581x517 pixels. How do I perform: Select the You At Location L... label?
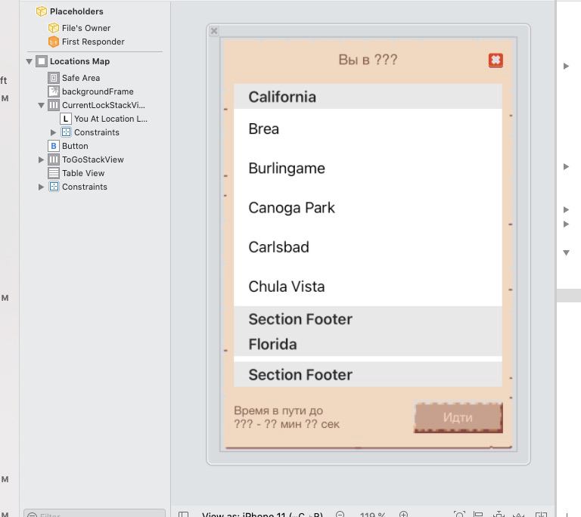[110, 119]
